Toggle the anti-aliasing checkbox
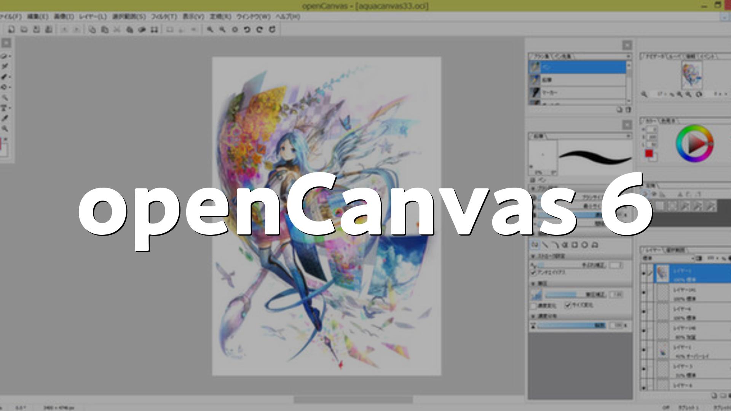The height and width of the screenshot is (411, 731). click(533, 272)
